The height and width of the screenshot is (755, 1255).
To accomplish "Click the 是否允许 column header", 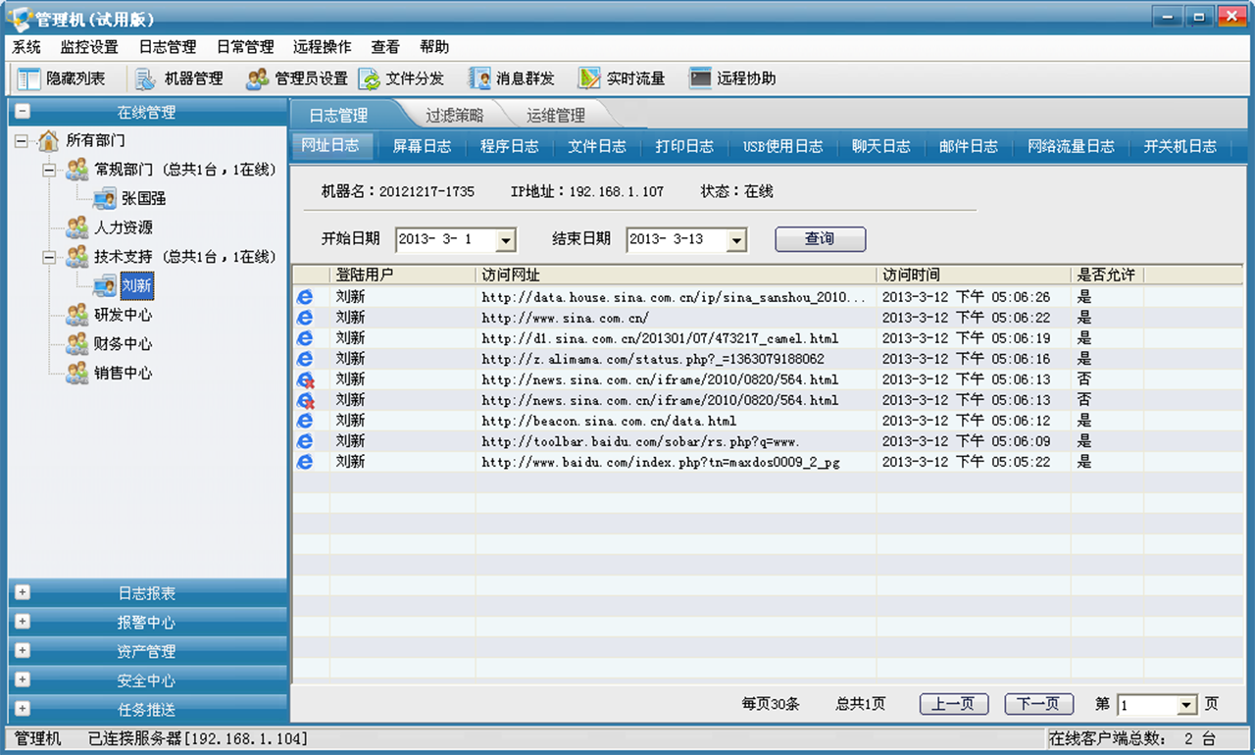I will (x=1107, y=275).
